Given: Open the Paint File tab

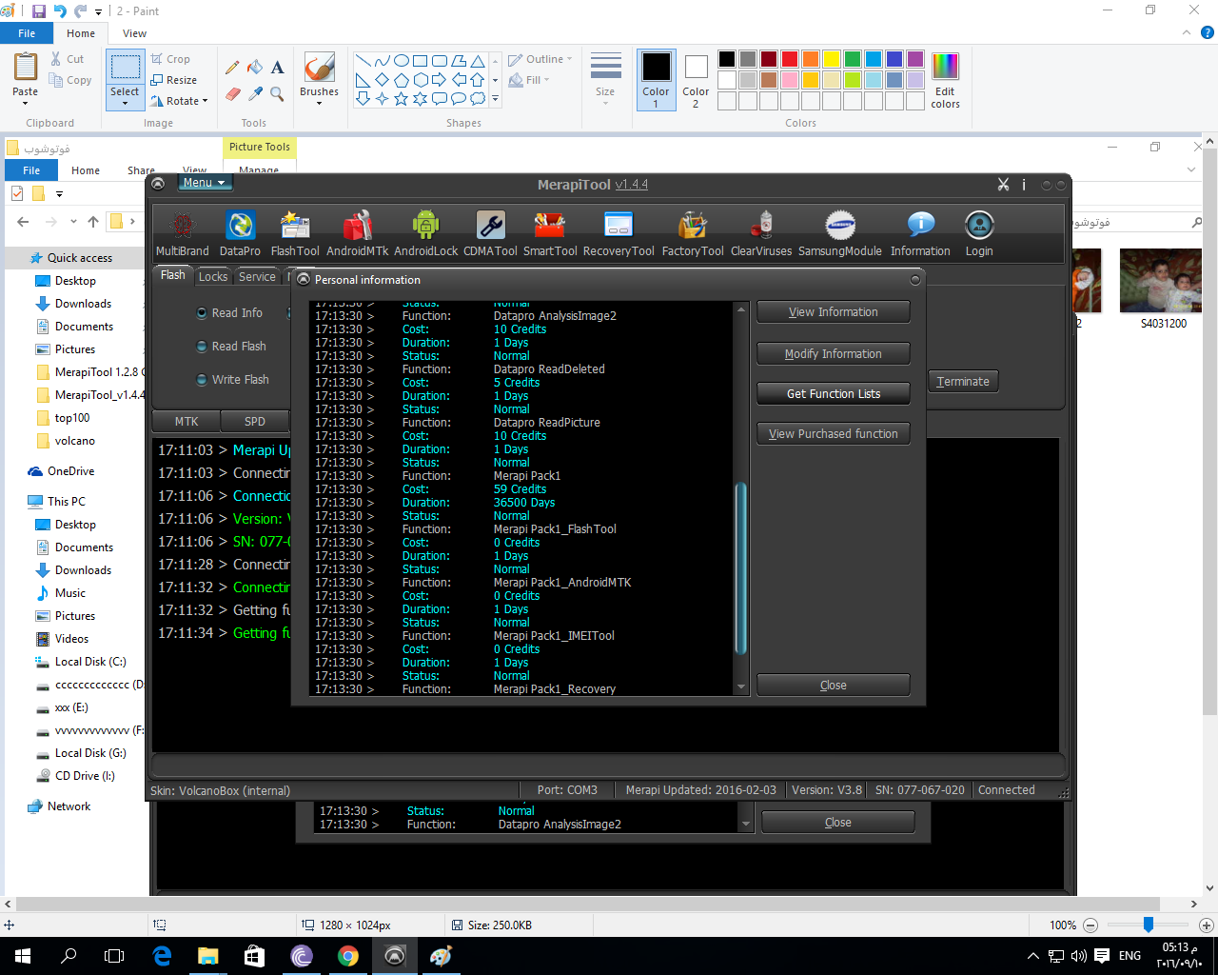Looking at the screenshot, I should tap(27, 33).
